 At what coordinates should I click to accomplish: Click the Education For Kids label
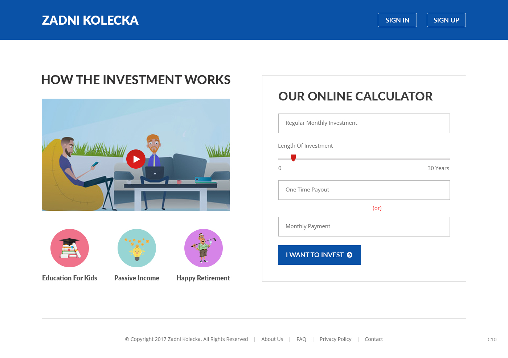coord(70,278)
